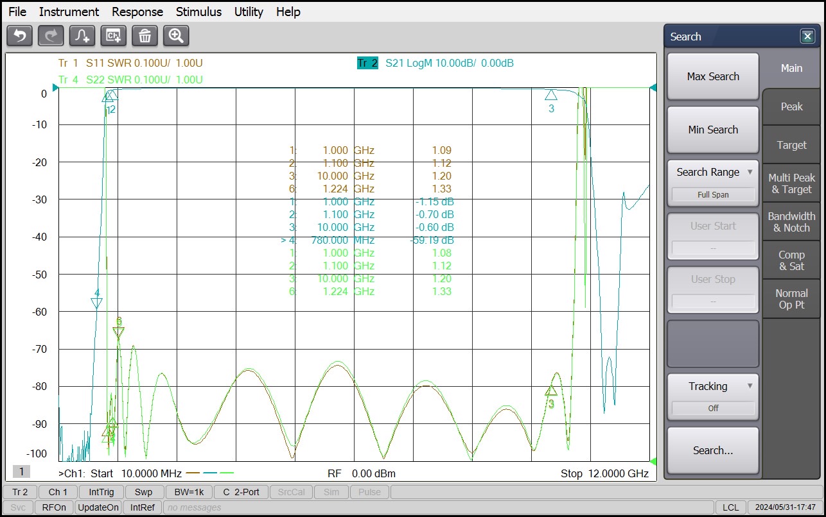Click the RF 0.00 dBm power readout

[x=362, y=473]
